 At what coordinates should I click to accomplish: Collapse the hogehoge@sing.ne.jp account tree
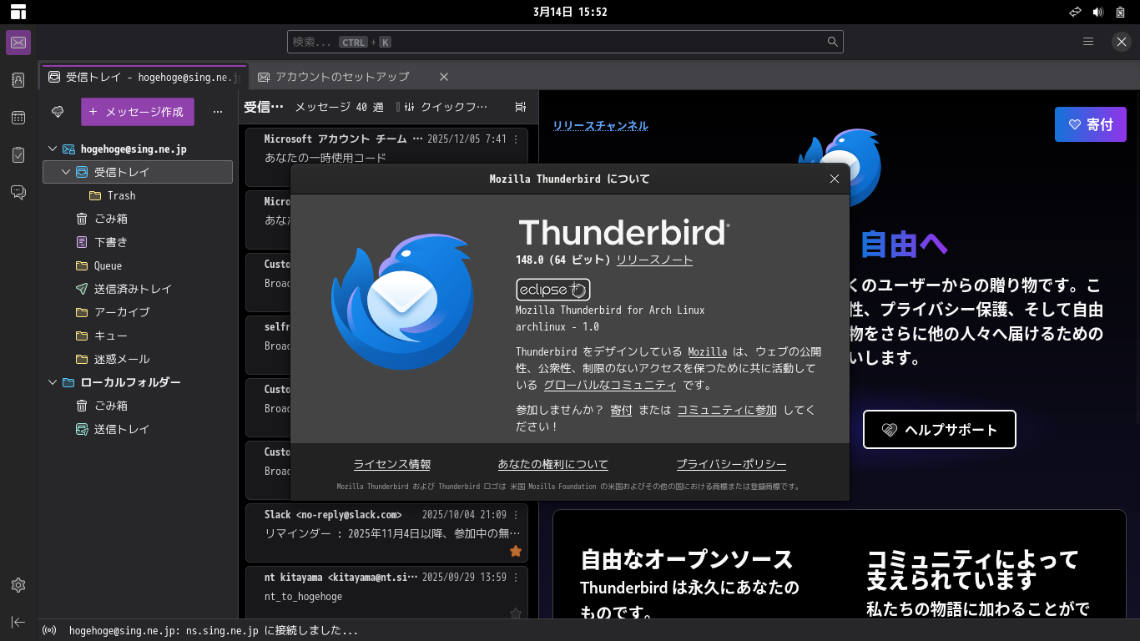pyautogui.click(x=53, y=149)
